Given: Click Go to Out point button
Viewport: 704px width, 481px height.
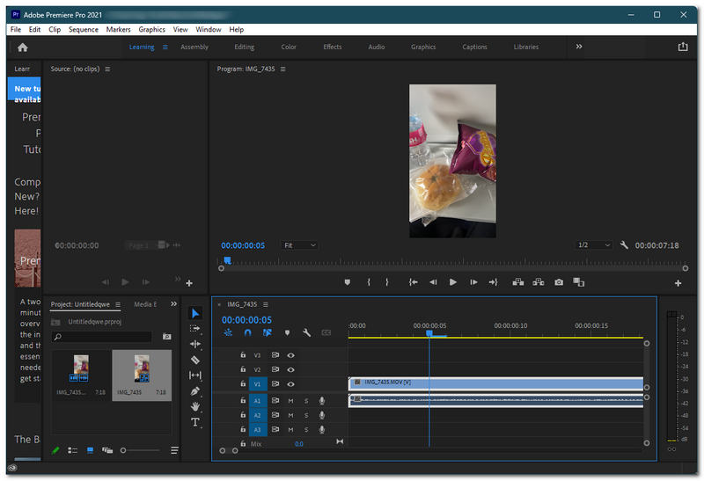Looking at the screenshot, I should pyautogui.click(x=493, y=282).
